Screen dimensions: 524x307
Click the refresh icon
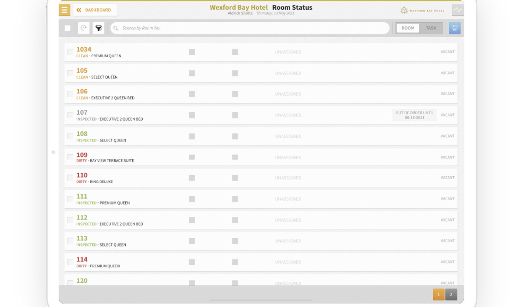(84, 28)
